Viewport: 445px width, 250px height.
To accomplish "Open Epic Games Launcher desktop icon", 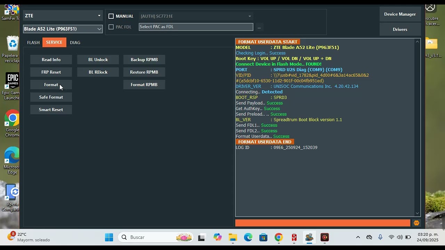I will pos(13,87).
